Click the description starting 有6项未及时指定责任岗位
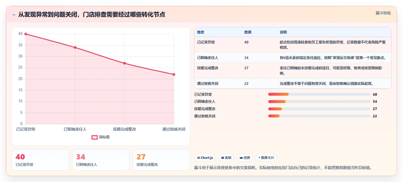403x182 pixels. (333, 58)
